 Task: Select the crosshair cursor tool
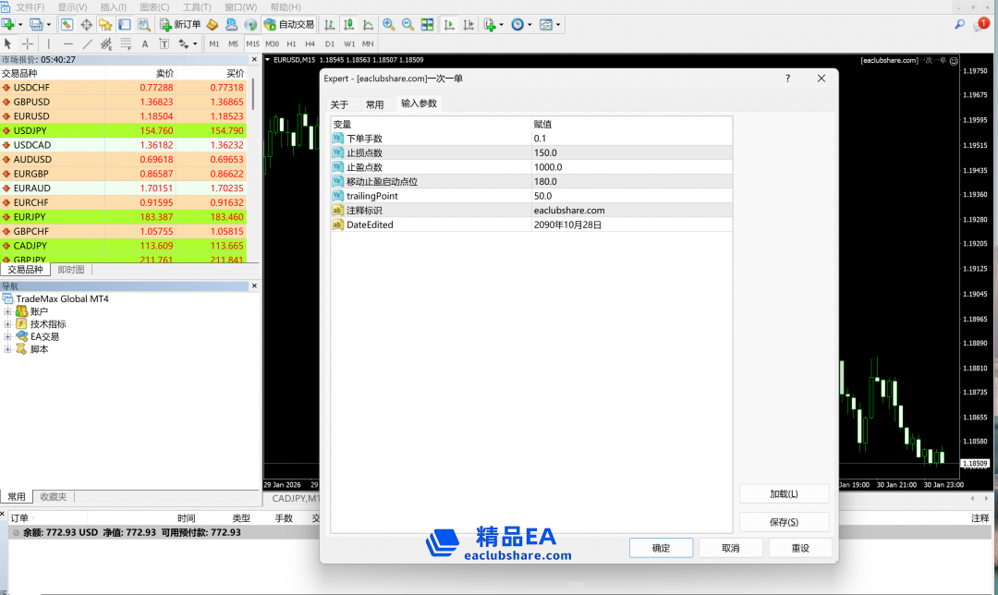pos(28,43)
